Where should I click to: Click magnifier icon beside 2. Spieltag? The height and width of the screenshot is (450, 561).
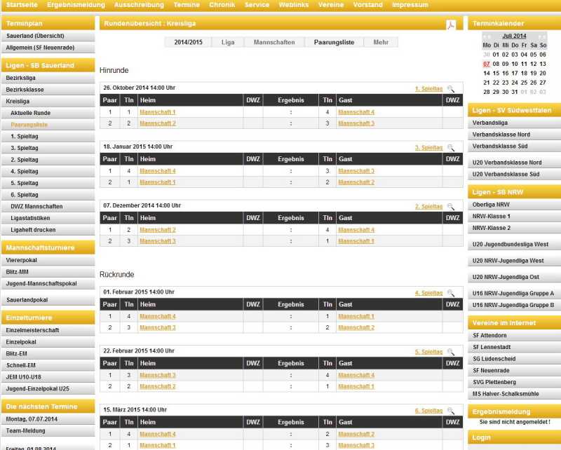[451, 207]
